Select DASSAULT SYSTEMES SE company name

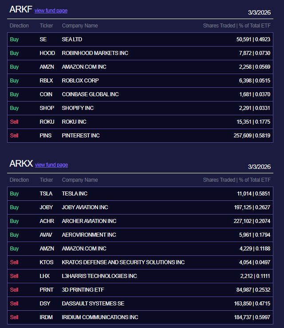[93, 304]
